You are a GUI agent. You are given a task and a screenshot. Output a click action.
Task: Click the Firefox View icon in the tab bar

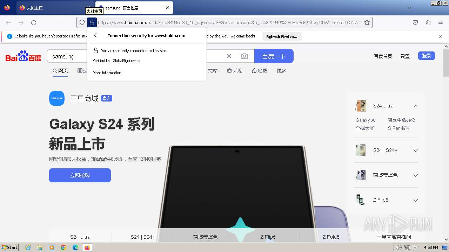7,8
